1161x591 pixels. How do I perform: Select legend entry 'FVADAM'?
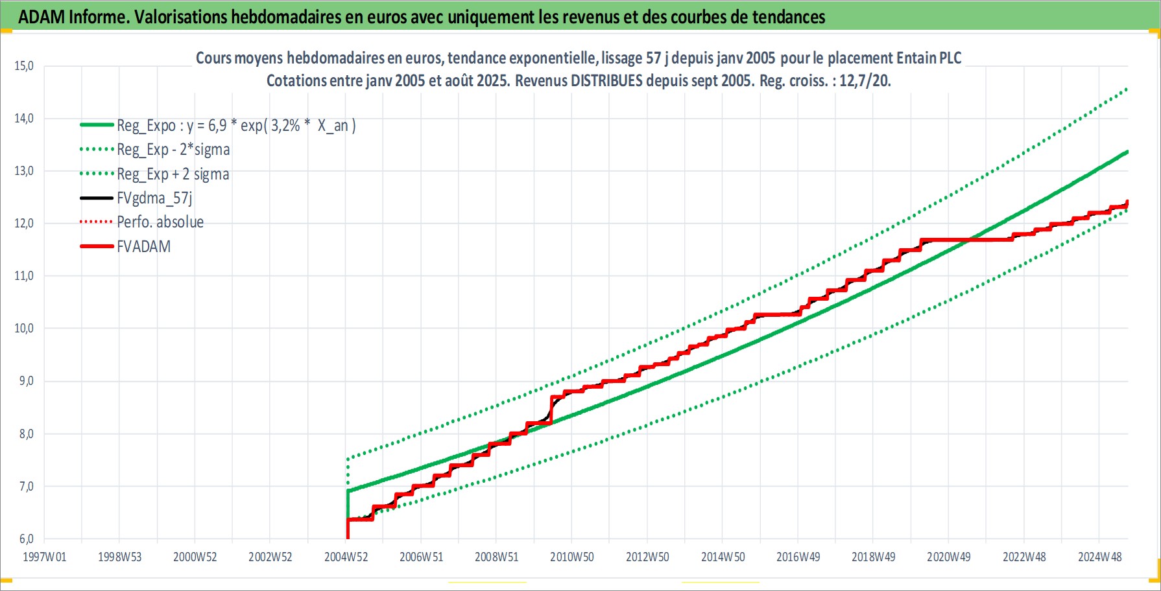click(143, 247)
